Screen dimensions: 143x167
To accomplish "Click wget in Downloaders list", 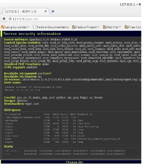I will click(x=28, y=104).
